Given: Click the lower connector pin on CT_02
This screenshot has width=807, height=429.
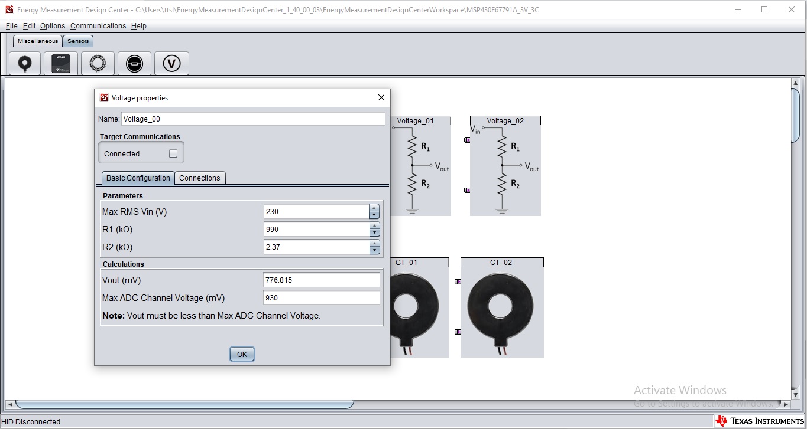Looking at the screenshot, I should point(458,332).
